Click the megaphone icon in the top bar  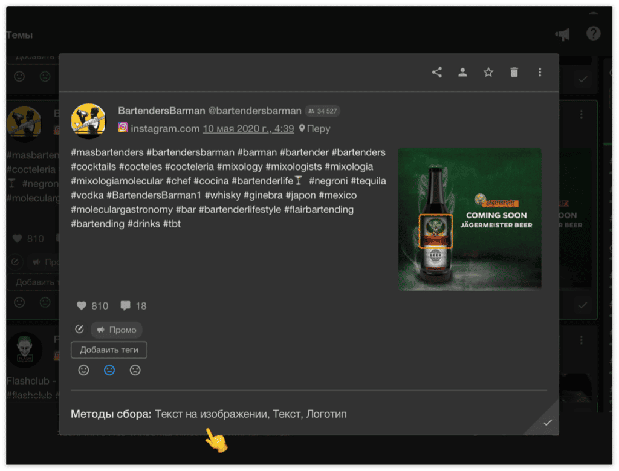click(563, 34)
